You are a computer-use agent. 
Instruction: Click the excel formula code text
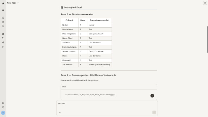point(90,95)
